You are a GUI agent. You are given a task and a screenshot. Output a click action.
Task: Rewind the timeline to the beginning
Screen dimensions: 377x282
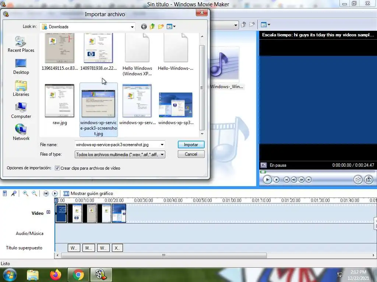coord(46,194)
